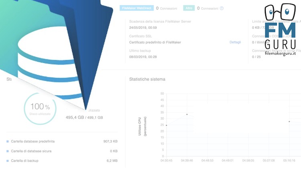Viewport: 301px width, 169px height.
Task: Click the 0 KB secure database value
Action: pyautogui.click(x=114, y=151)
